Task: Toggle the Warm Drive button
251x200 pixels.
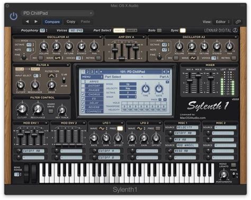Action: click(x=51, y=111)
